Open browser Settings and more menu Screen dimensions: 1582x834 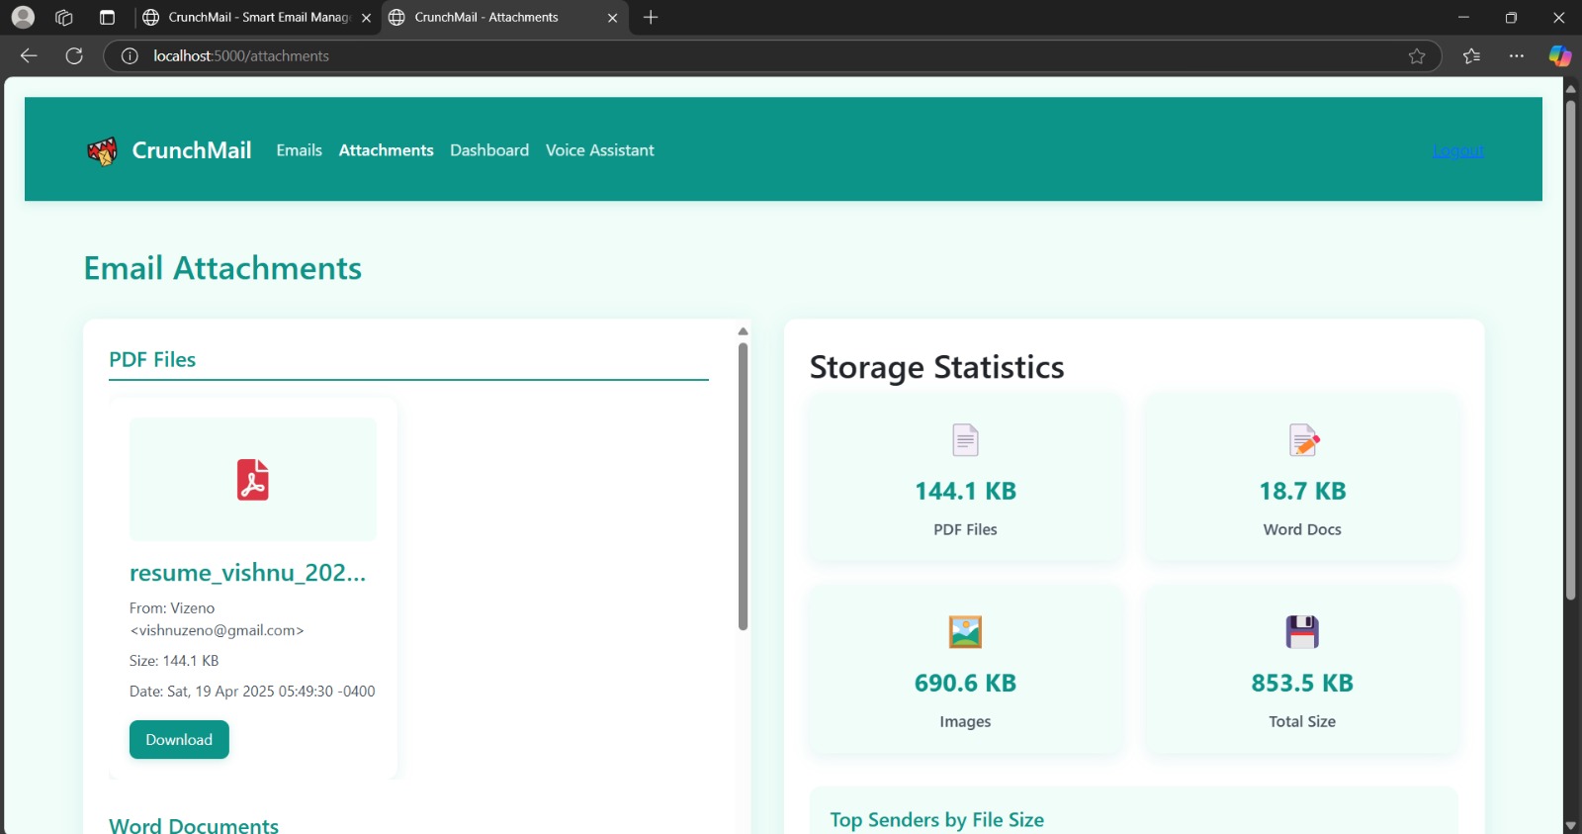pos(1517,56)
